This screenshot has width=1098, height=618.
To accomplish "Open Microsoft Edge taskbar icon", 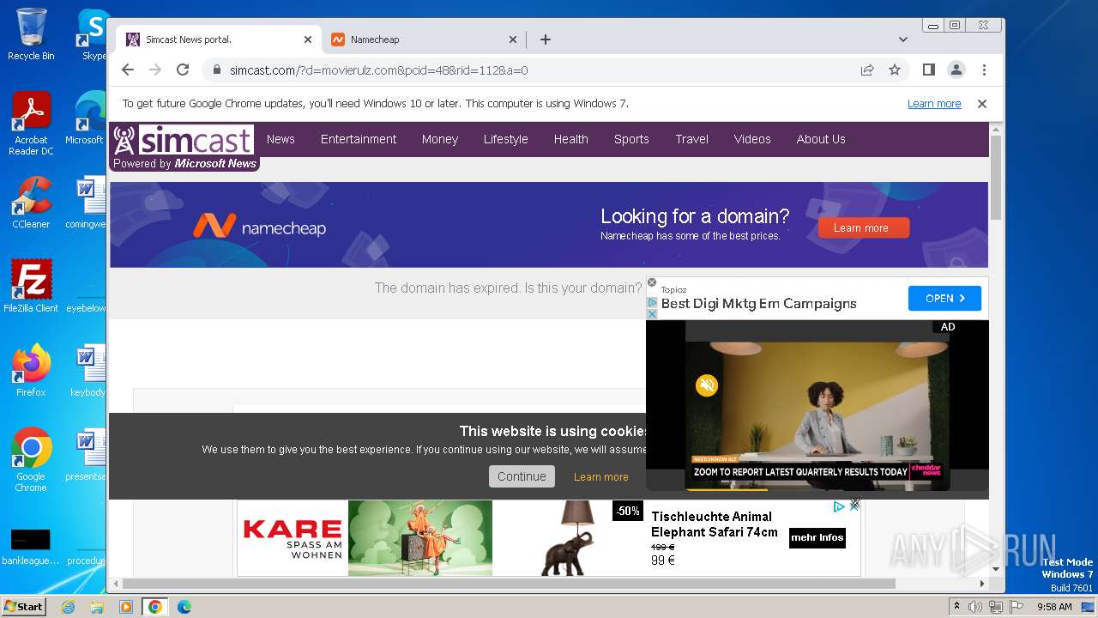I will (184, 607).
